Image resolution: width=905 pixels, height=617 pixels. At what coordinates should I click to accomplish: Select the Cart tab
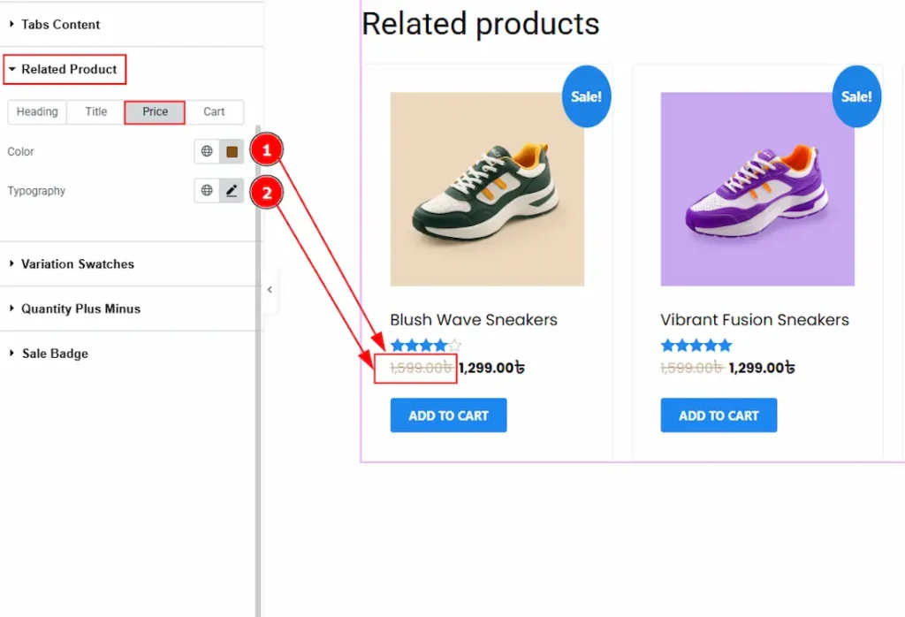click(x=214, y=112)
